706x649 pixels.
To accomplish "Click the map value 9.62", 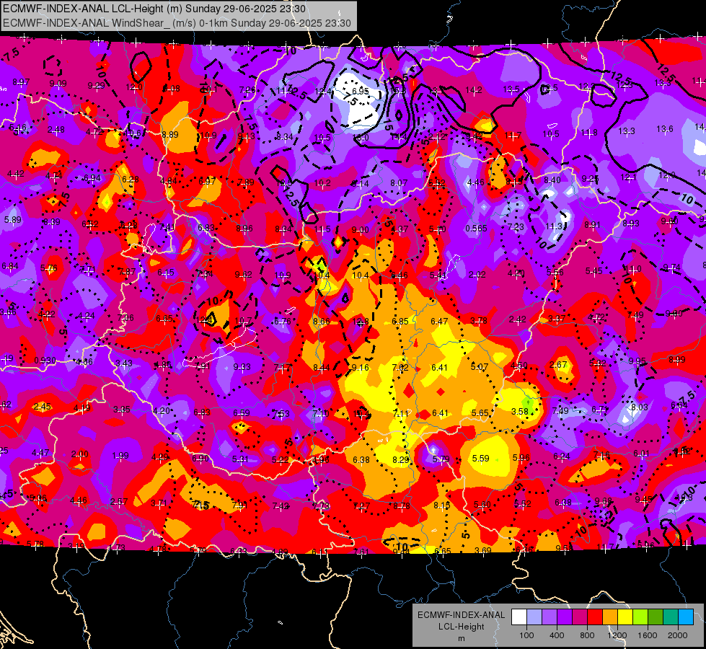I will pyautogui.click(x=244, y=274).
